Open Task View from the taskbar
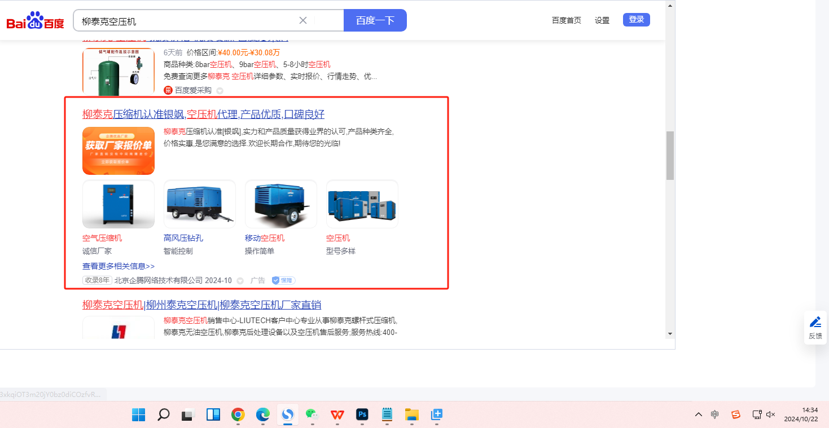 click(x=188, y=415)
